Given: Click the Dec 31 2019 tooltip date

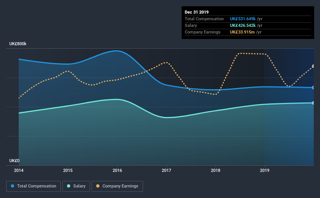Looking at the screenshot, I should 196,12.
